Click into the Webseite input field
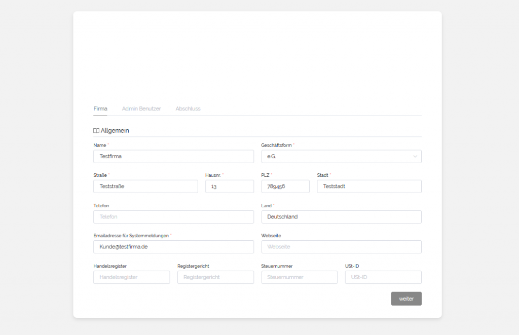Viewport: 519px width, 335px height. pos(341,247)
